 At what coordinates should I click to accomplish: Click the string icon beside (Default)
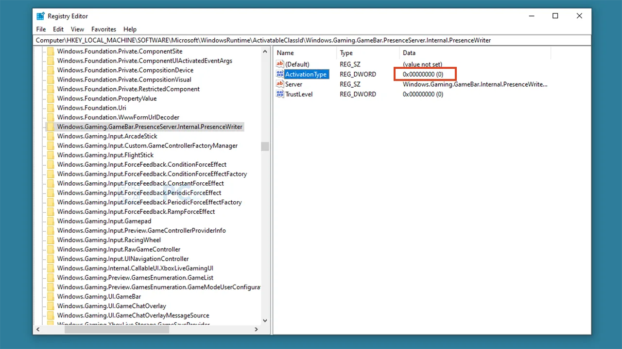(279, 64)
